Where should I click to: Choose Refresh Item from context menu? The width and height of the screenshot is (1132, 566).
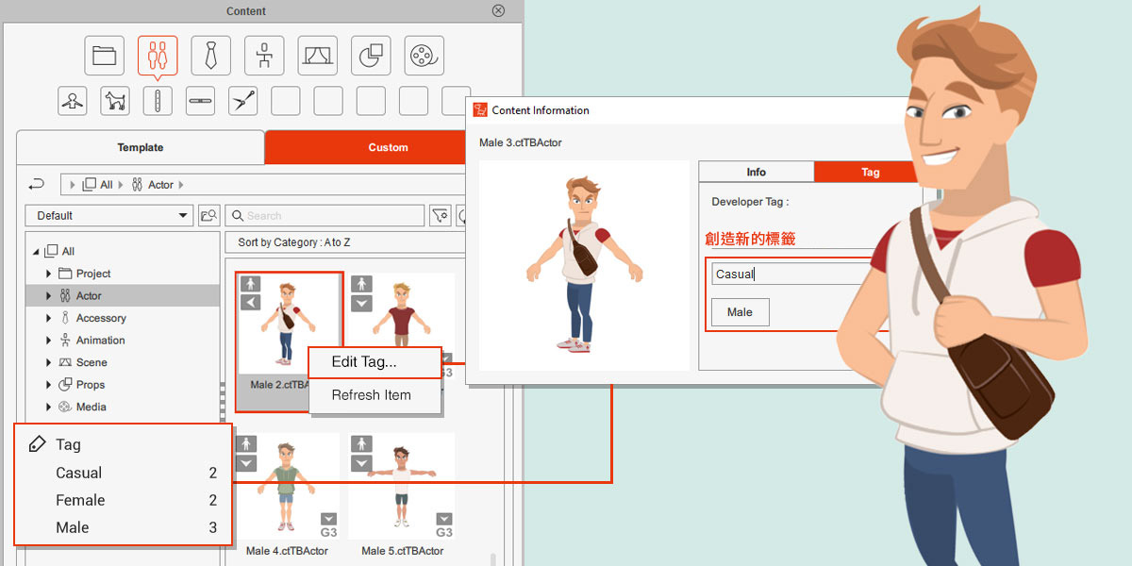[371, 395]
